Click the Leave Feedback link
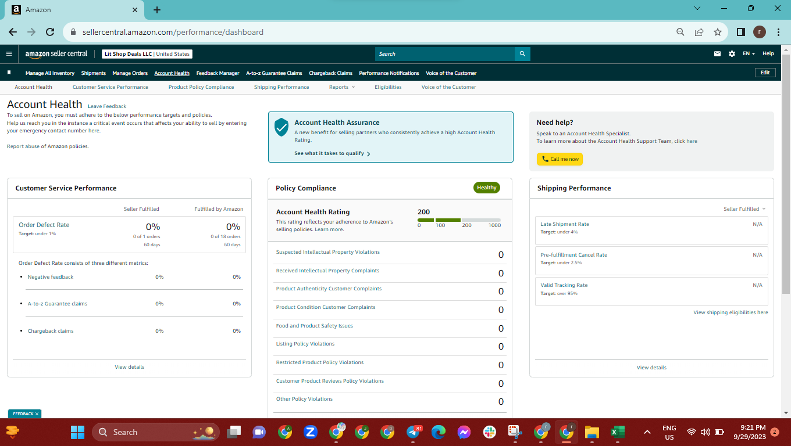 pos(107,106)
